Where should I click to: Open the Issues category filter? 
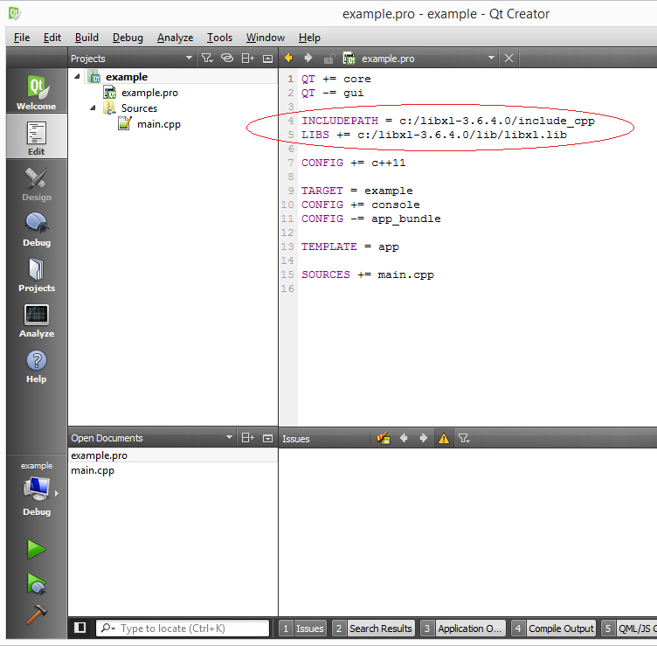point(464,439)
